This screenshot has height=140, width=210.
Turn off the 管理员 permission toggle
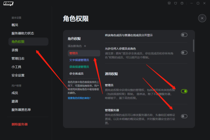pos(184,91)
